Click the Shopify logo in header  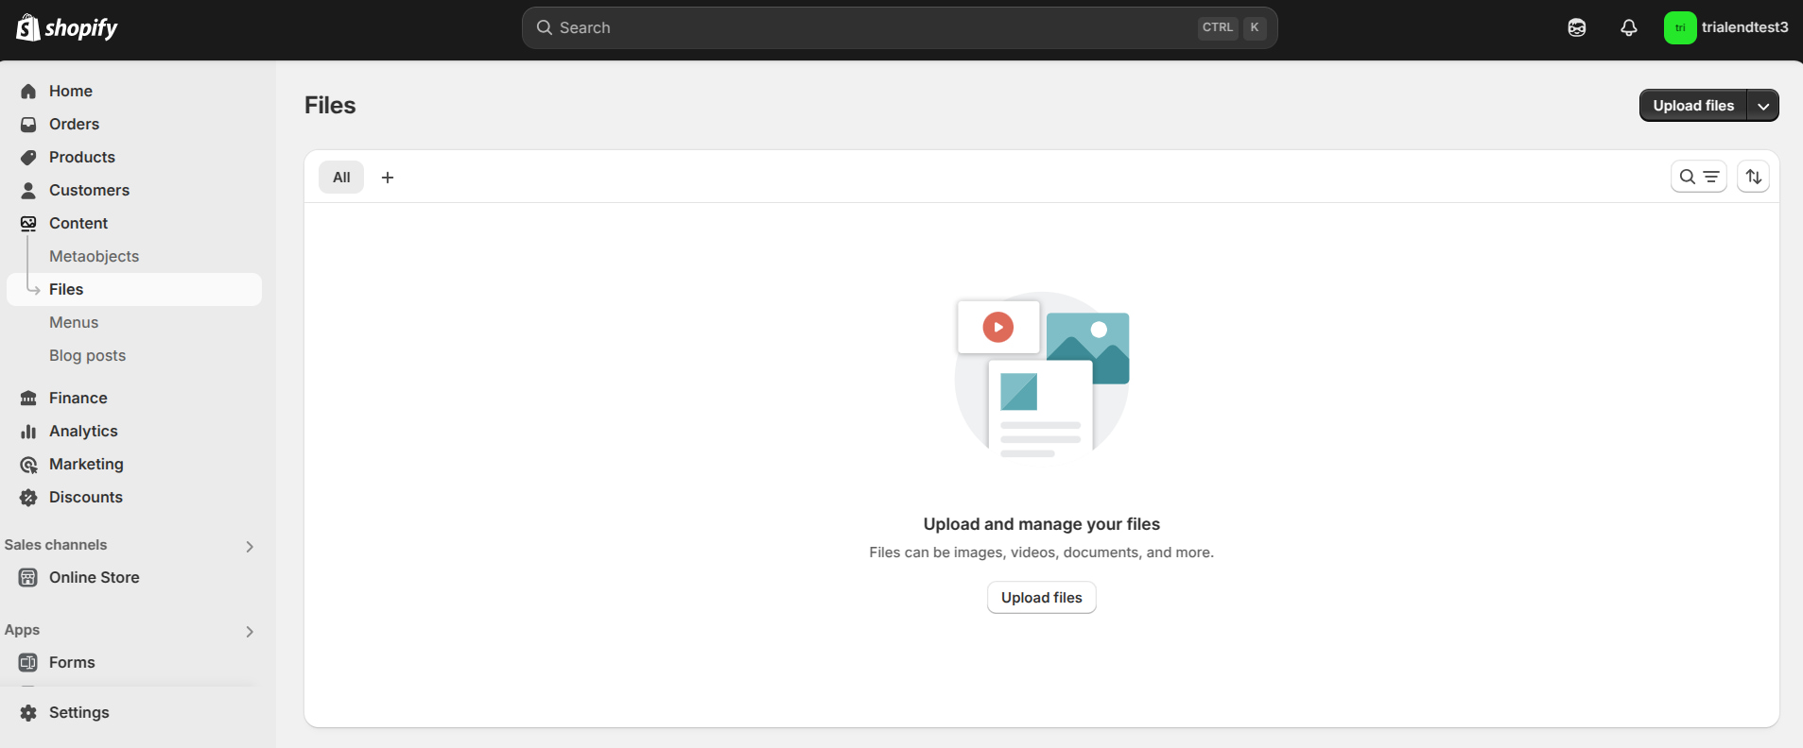point(66,27)
